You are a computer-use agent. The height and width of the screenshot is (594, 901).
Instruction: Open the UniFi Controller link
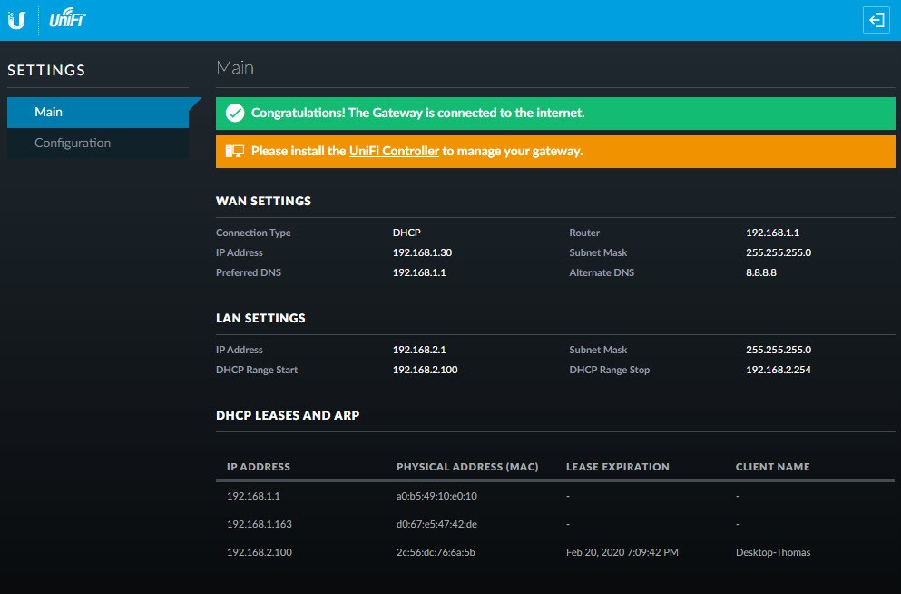(394, 152)
